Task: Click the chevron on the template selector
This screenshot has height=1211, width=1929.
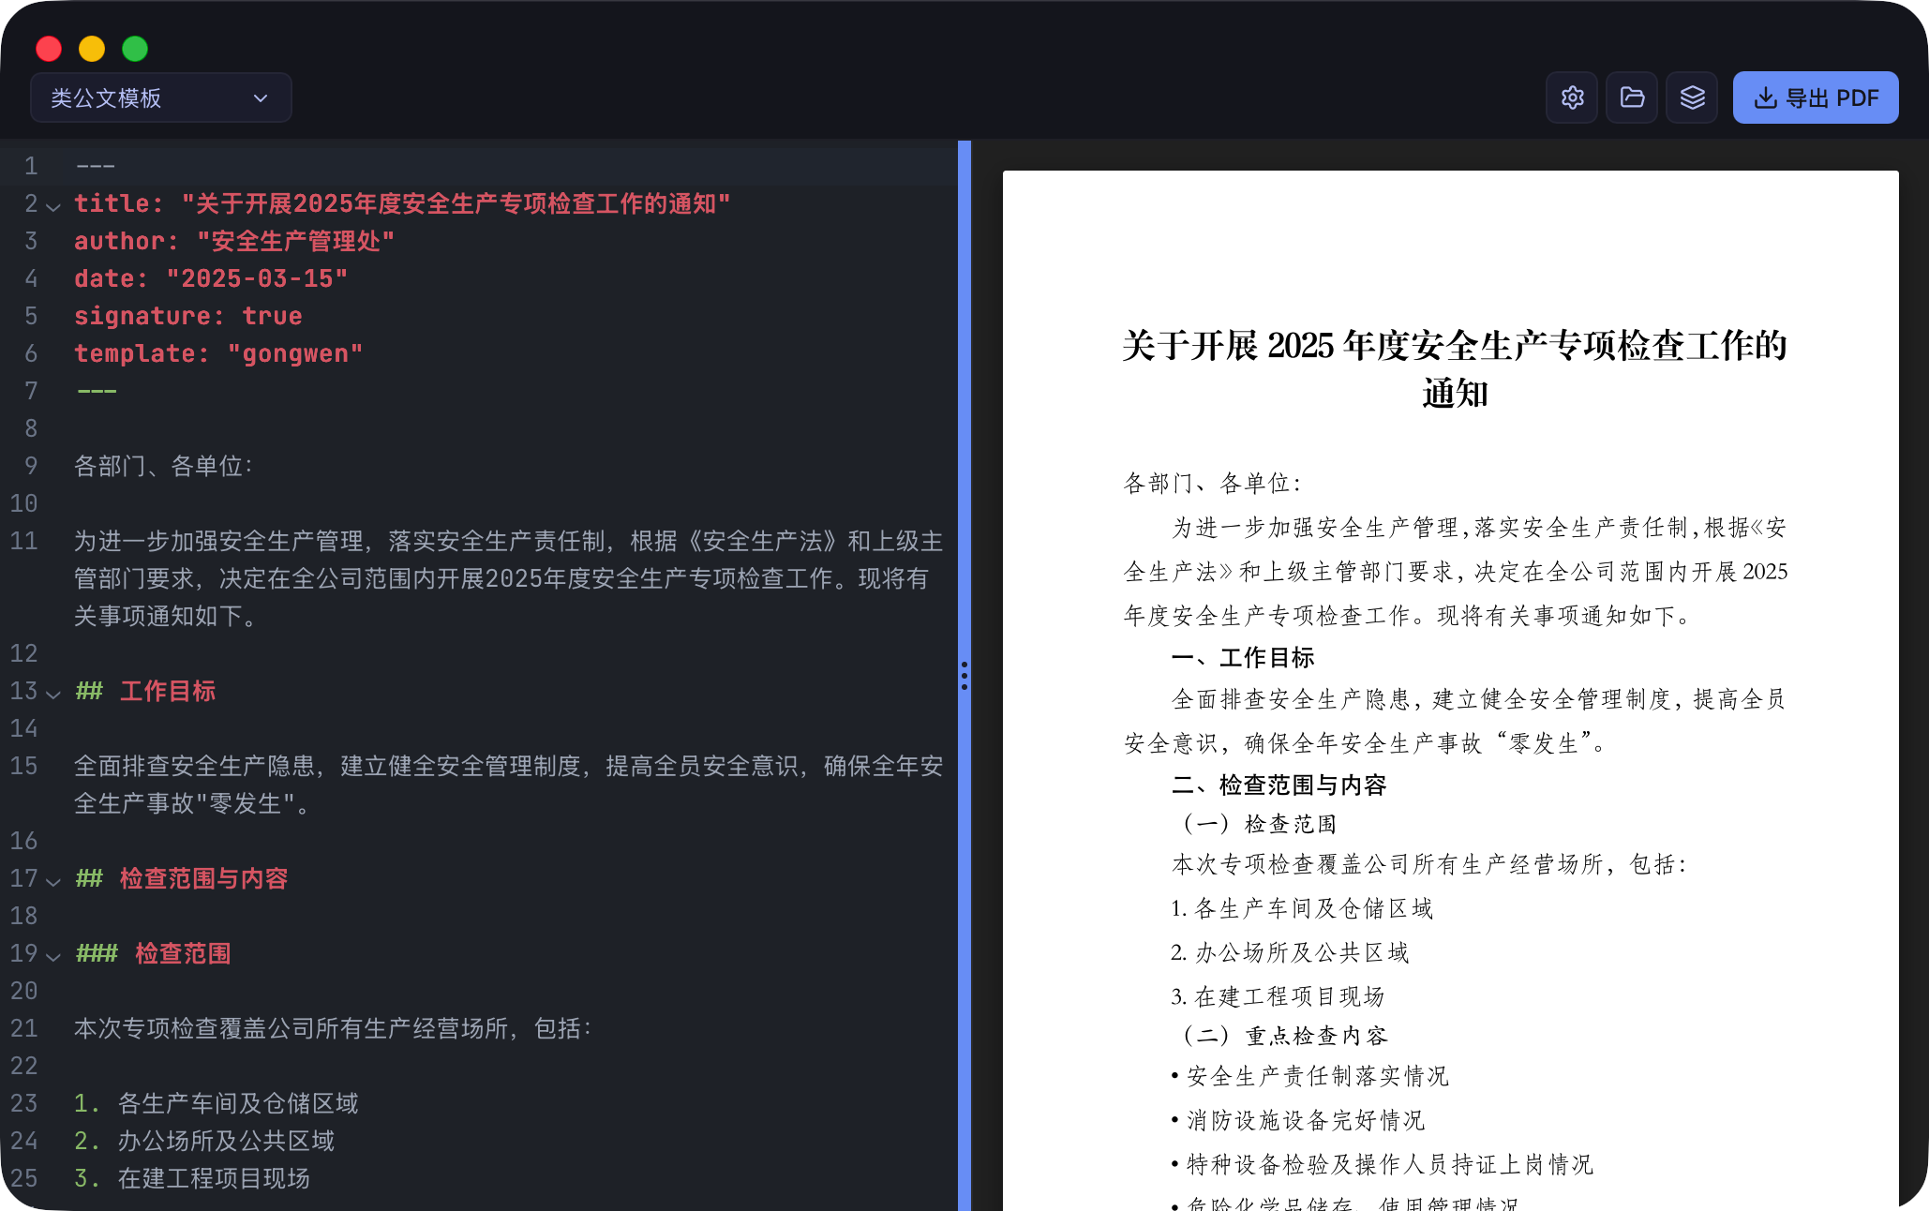Action: [x=261, y=97]
